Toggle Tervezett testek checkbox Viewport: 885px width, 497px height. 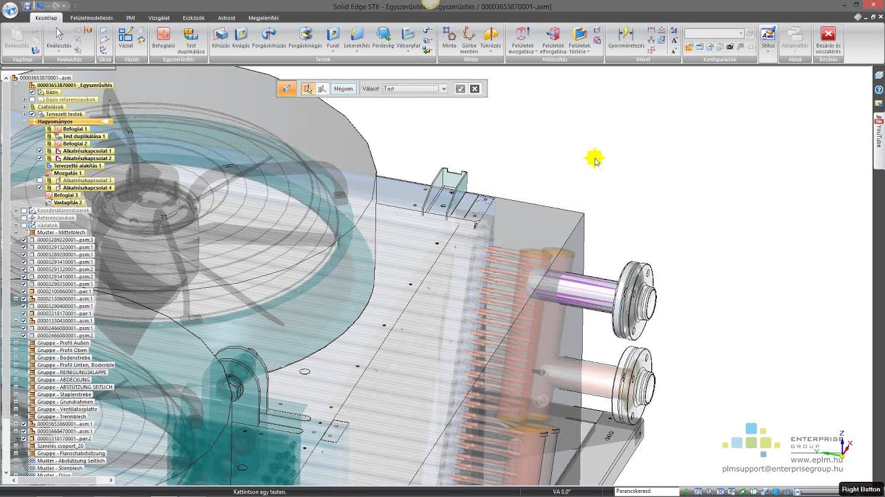point(32,114)
